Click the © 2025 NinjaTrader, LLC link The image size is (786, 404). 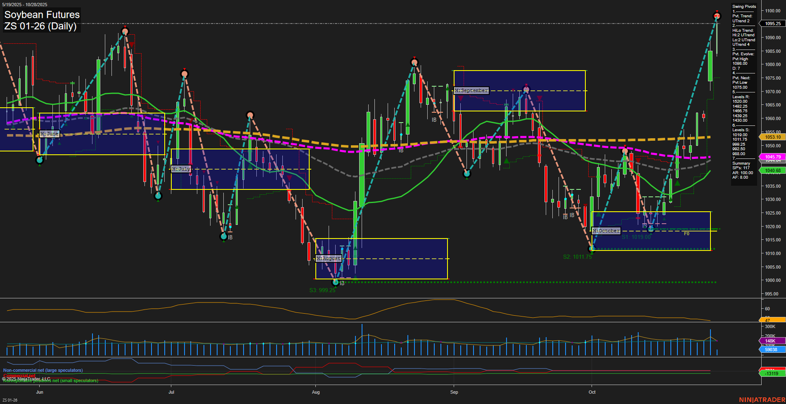click(26, 378)
